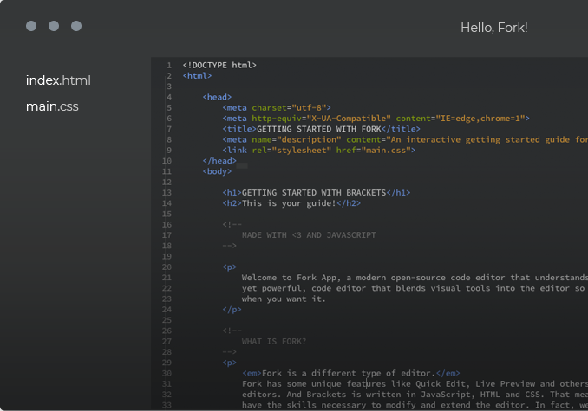Click the 'Hello, Fork!' window title
588x411 pixels.
[493, 28]
